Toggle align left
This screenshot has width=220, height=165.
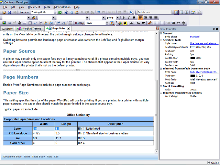click(x=141, y=18)
